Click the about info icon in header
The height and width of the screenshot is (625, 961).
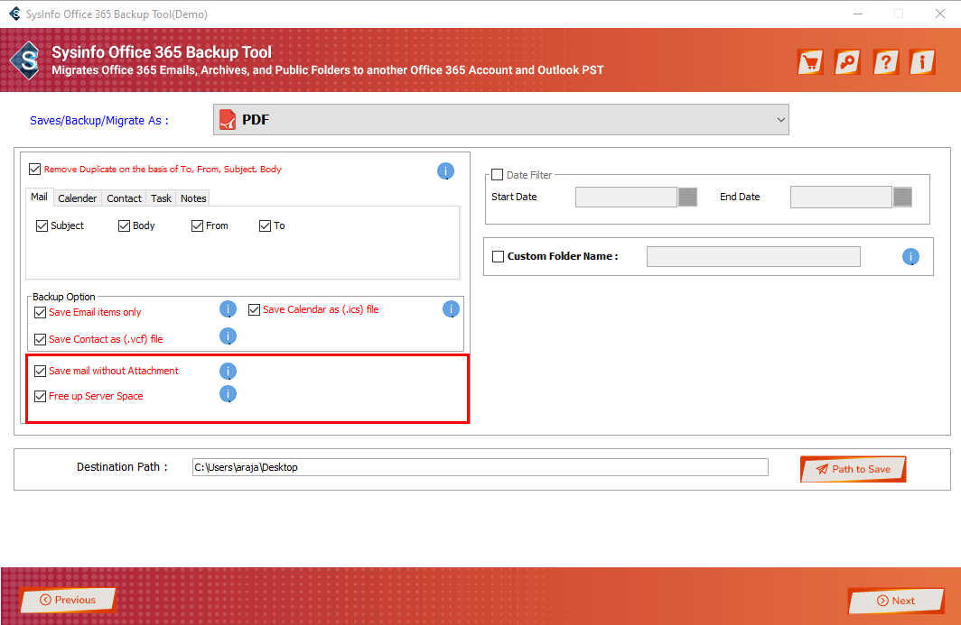click(x=922, y=62)
